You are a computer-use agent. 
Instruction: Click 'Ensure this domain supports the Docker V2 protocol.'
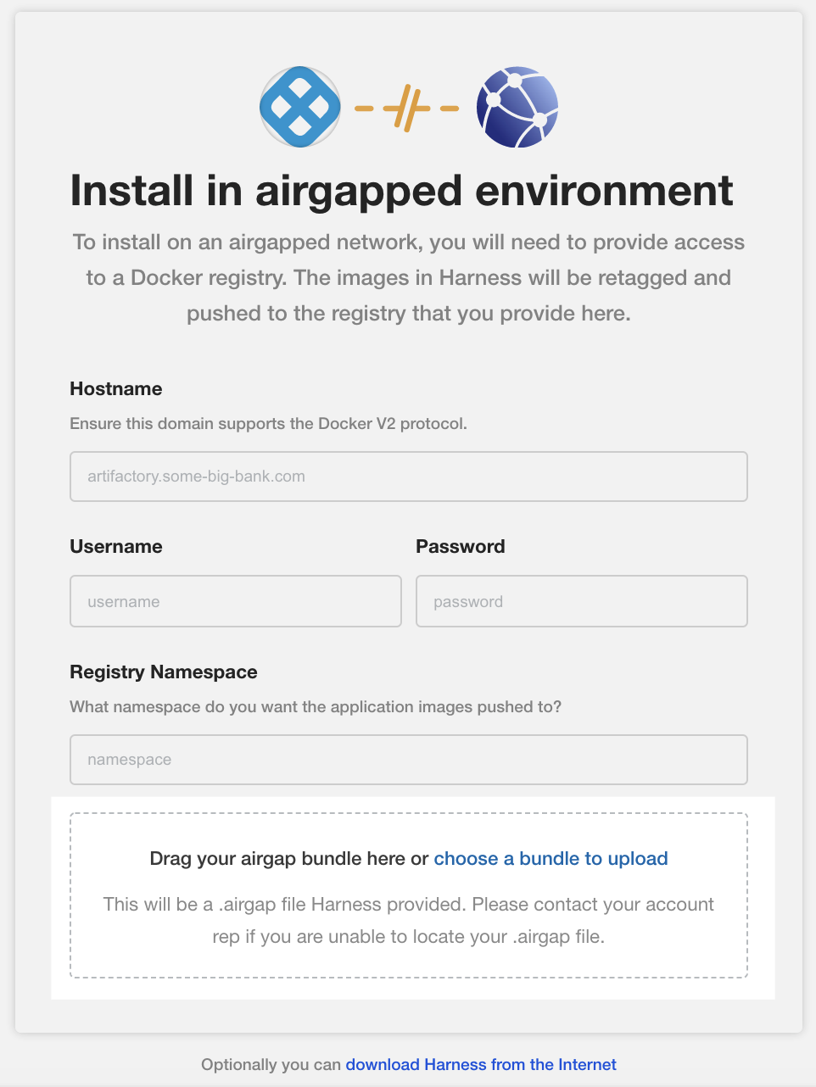point(268,423)
